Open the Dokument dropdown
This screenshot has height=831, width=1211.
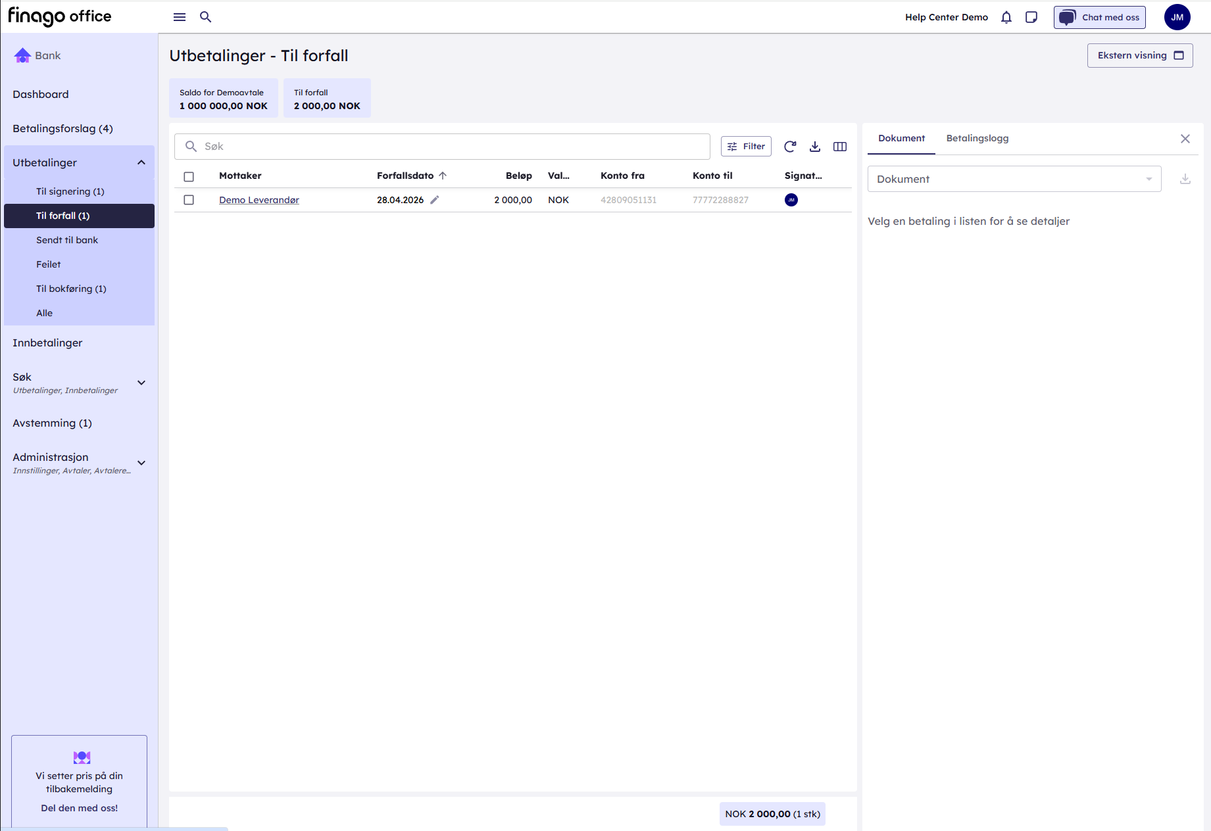[1014, 179]
